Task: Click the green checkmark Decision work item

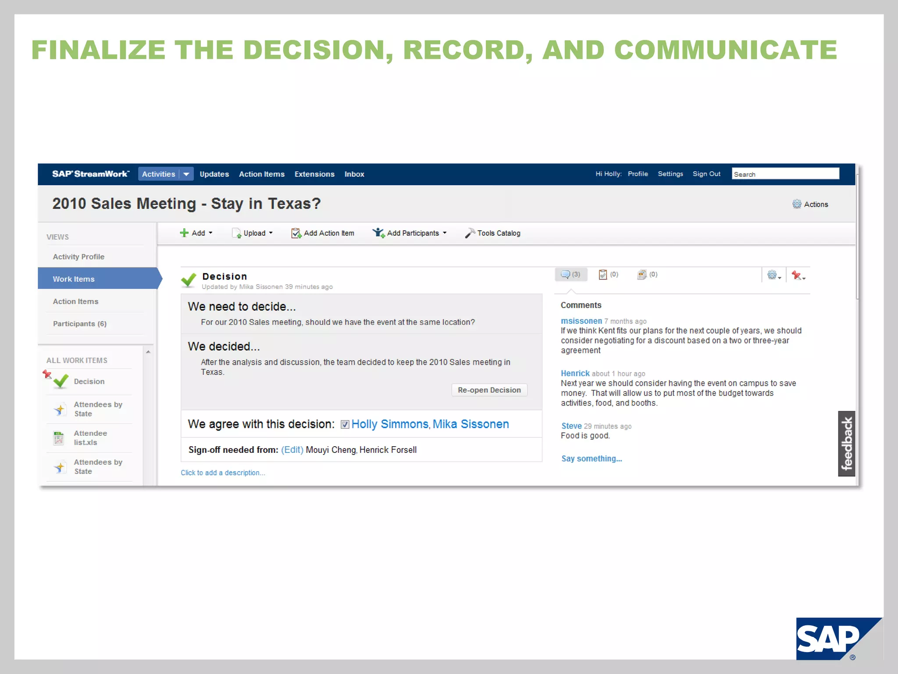Action: pyautogui.click(x=61, y=381)
